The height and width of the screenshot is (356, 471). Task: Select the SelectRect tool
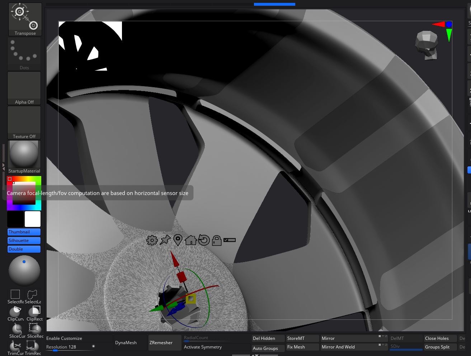(x=15, y=296)
